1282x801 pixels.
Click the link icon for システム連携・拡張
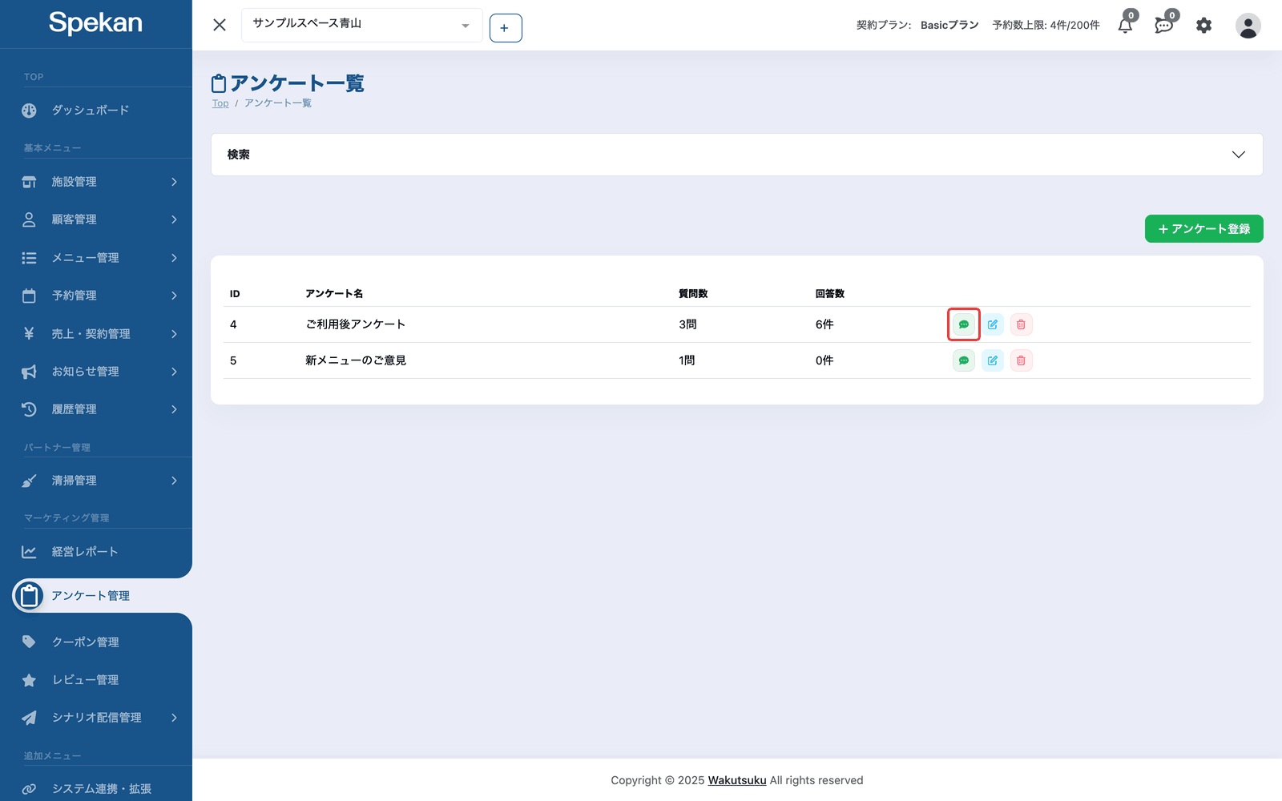tap(29, 789)
